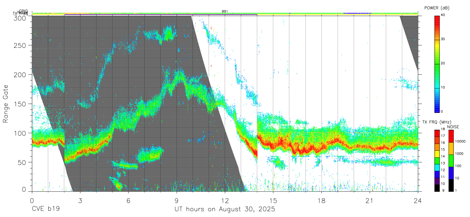Screen dimensions: 470x217
Task: Select the blue TX FRQ swatch above 11
Action: click(437, 173)
